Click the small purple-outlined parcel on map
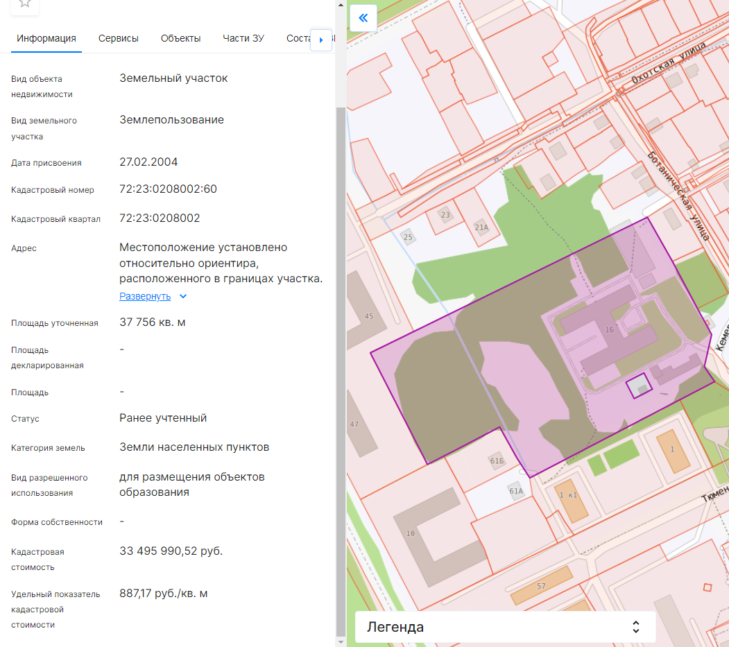The image size is (729, 647). [639, 386]
